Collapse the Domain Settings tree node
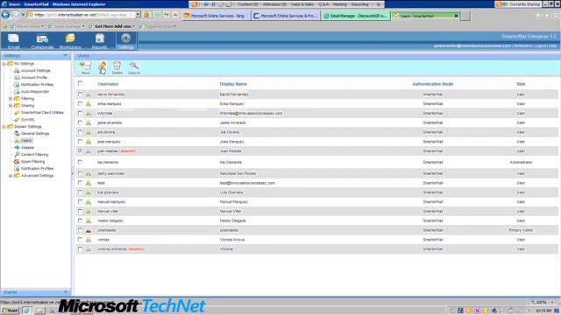The image size is (561, 315). [x=4, y=127]
